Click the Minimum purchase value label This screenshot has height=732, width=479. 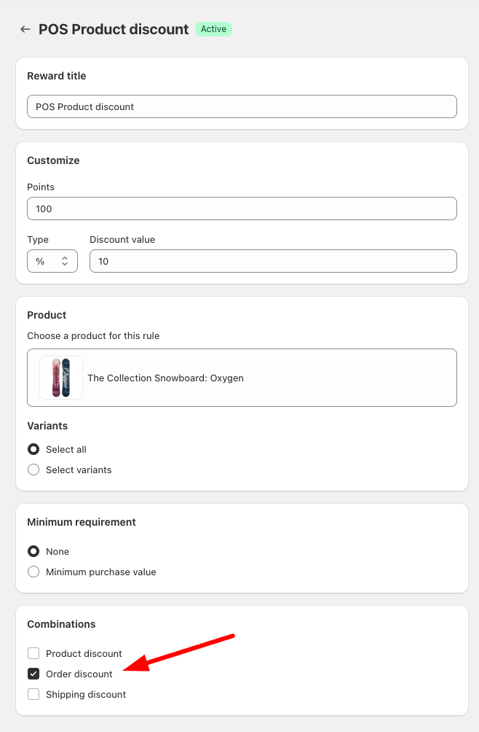[101, 572]
